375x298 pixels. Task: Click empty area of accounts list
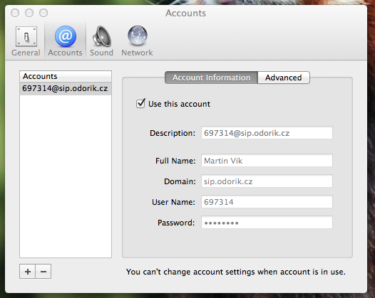pos(66,176)
